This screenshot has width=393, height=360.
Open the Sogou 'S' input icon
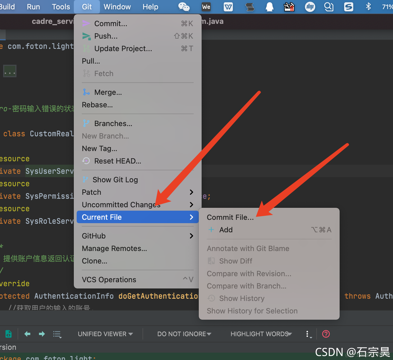pos(349,7)
